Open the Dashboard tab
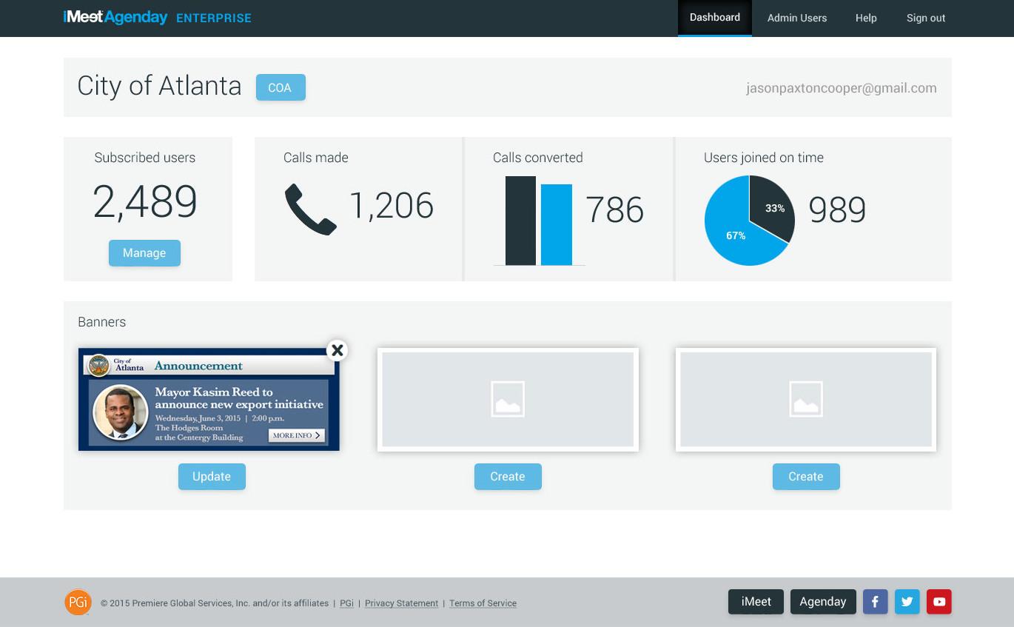 (714, 18)
